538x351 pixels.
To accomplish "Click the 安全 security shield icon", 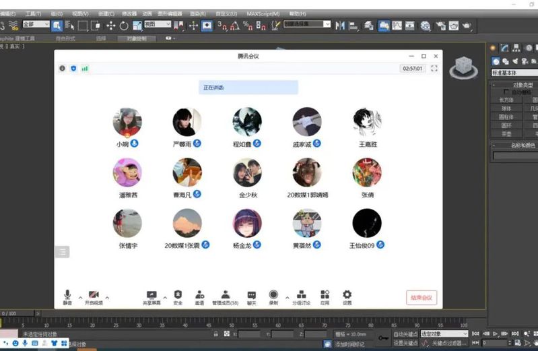I will (178, 295).
